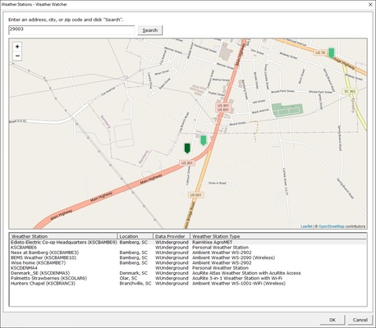The height and width of the screenshot is (328, 376).
Task: Click the Branchville, SC location cell
Action: point(135,284)
